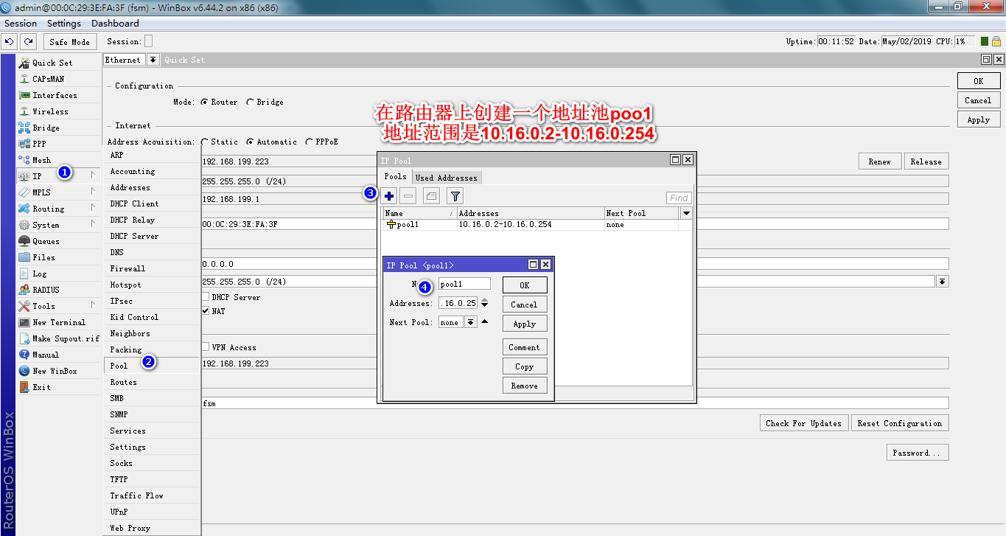1006x536 pixels.
Task: Open the Settings menu
Action: coord(64,24)
